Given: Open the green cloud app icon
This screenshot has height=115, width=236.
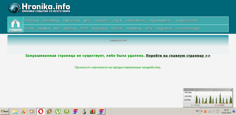Looking at the screenshot, I should pos(67,111).
